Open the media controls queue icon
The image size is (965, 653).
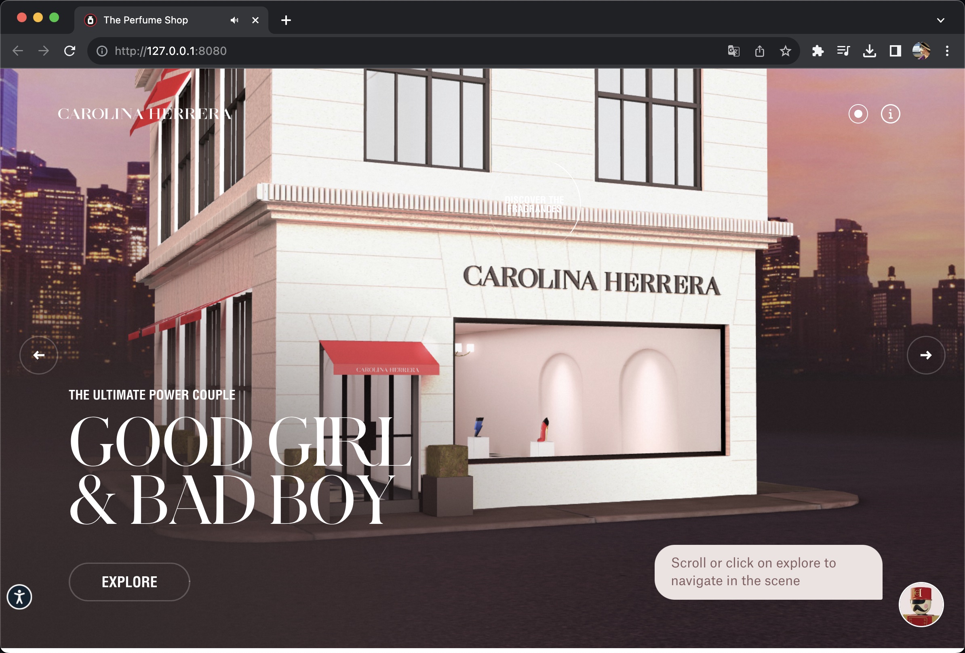[x=843, y=51]
